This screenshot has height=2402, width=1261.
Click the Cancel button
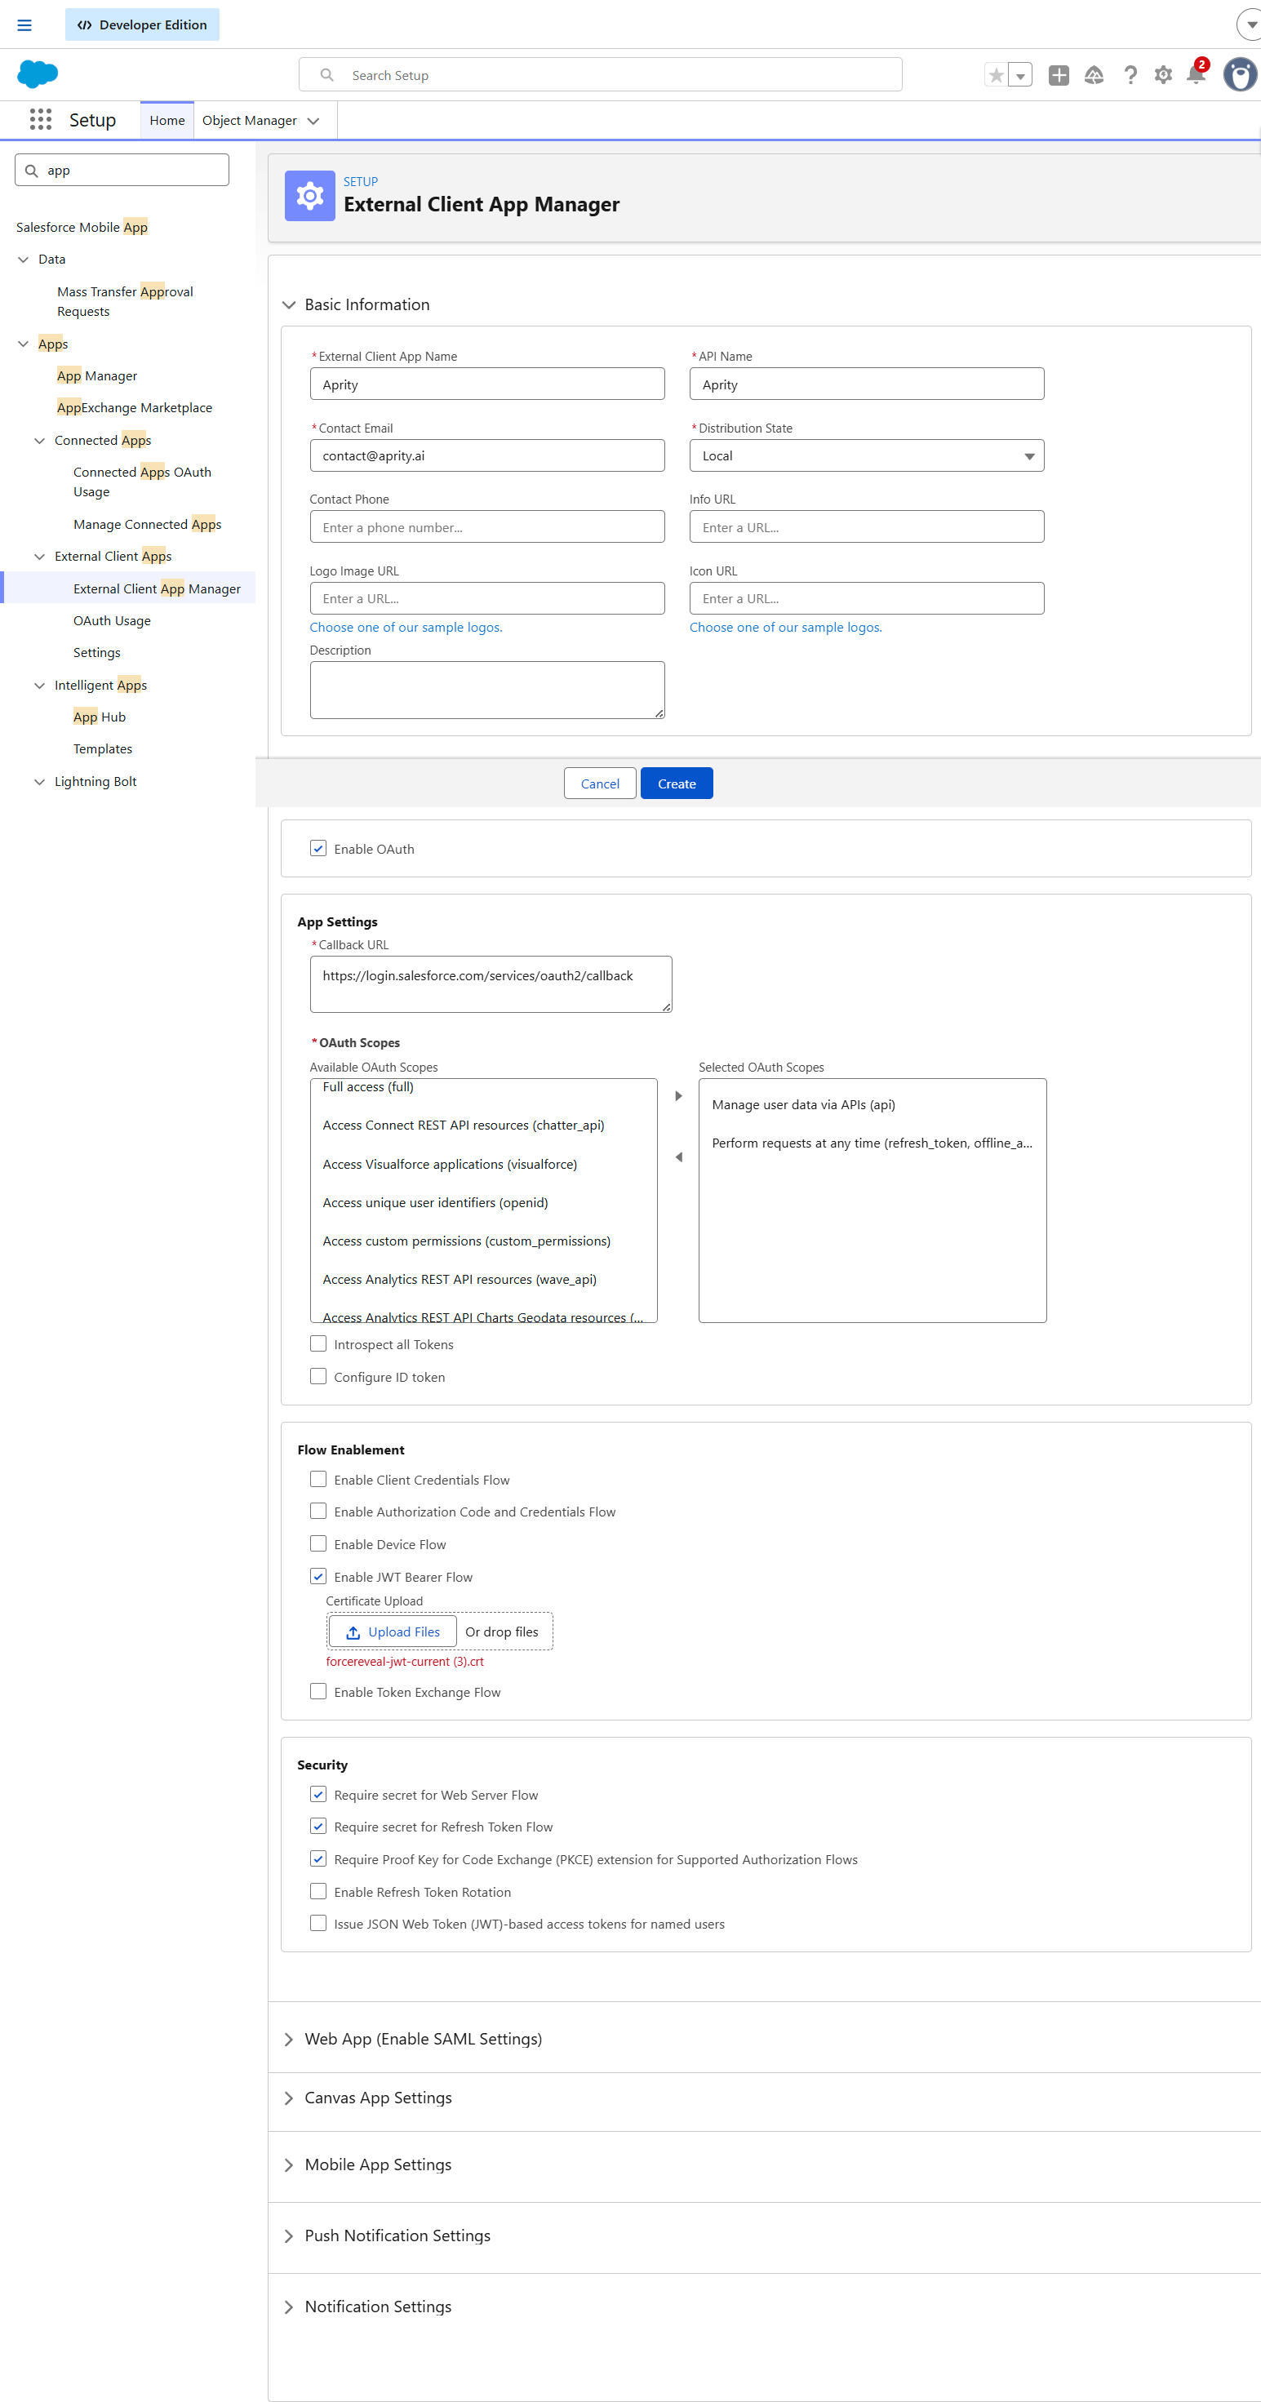coord(600,784)
